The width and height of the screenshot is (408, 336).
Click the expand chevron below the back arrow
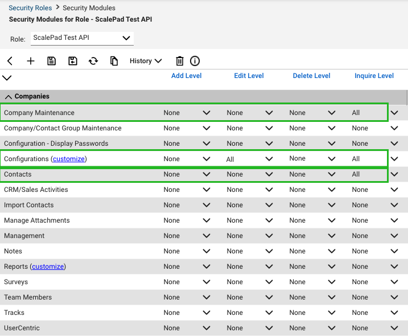pos(7,77)
